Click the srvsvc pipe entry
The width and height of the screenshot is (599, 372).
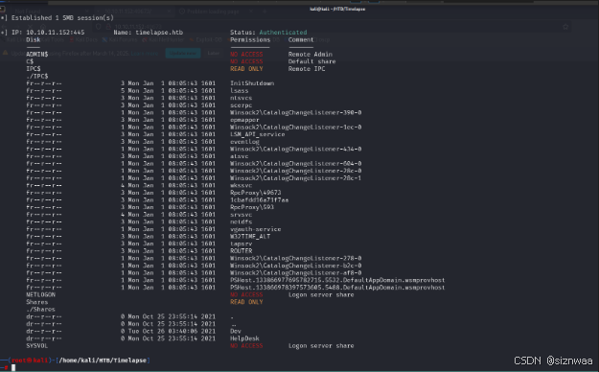(241, 215)
